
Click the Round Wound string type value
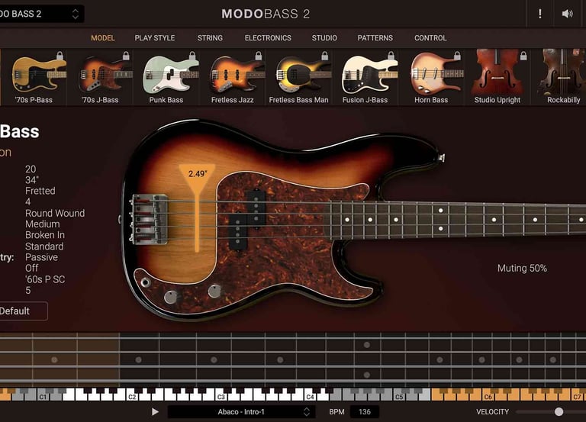pos(55,213)
